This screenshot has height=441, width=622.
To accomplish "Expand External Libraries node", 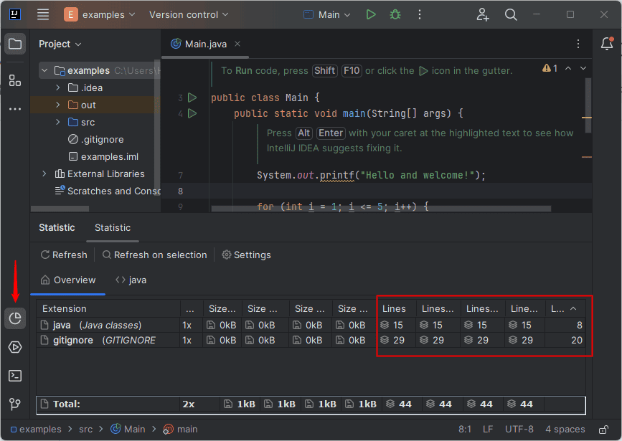I will (x=44, y=174).
